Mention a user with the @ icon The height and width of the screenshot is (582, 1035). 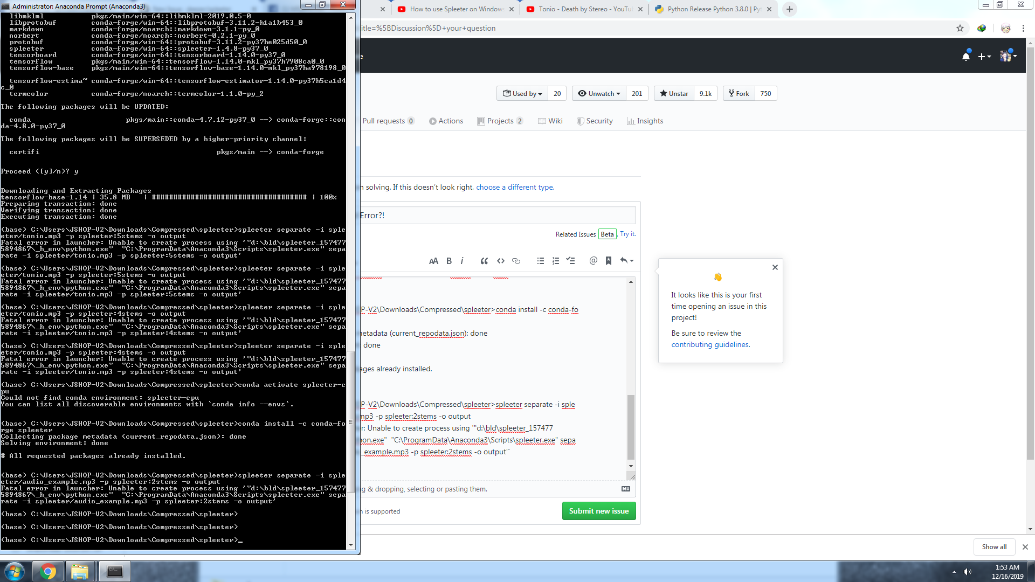(593, 261)
